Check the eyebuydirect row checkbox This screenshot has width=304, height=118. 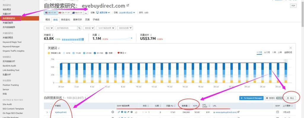[x=51, y=112]
